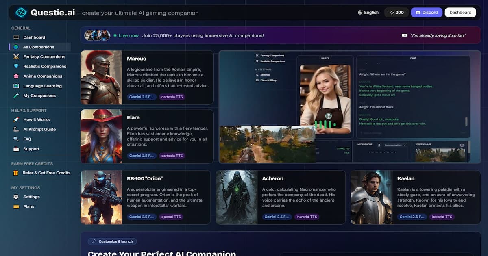Screen dimensions: 488x256
Task: Click the Kaelan card title
Action: click(x=406, y=178)
